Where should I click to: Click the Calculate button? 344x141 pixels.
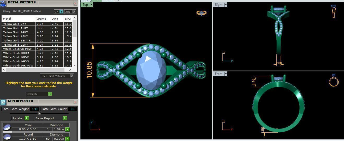point(39,94)
